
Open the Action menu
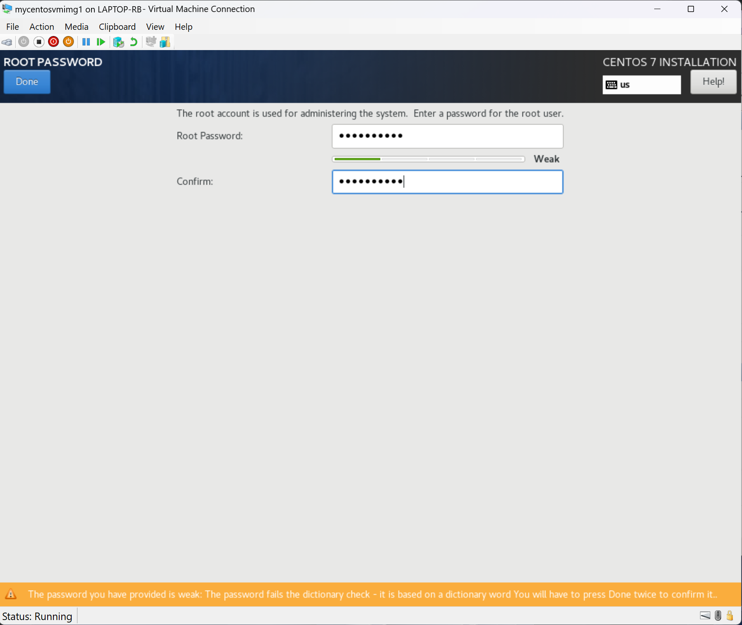coord(42,27)
